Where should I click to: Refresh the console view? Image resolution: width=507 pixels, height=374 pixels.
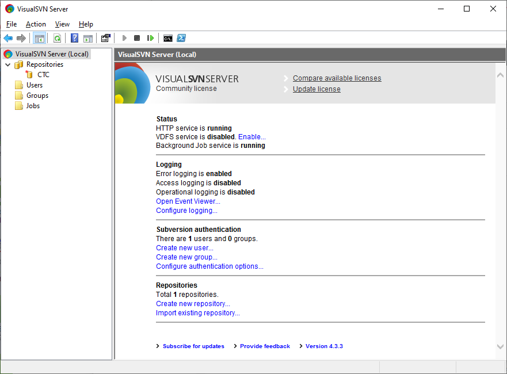coord(57,38)
